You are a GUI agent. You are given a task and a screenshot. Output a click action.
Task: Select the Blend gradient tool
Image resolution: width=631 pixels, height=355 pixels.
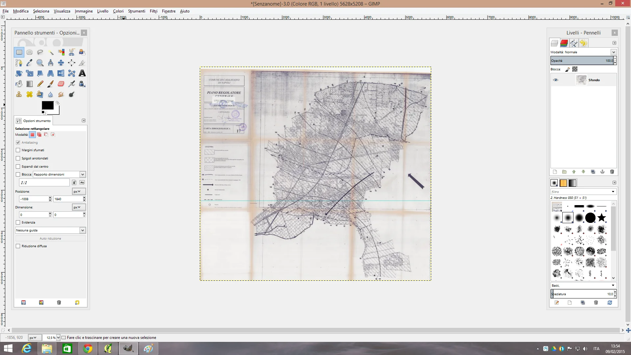click(x=30, y=84)
